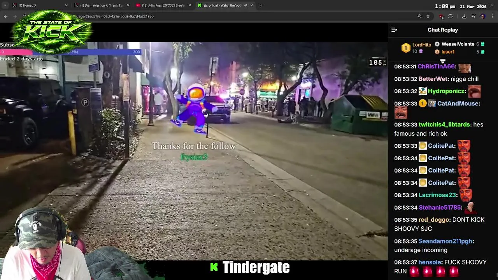Open hensole's chat username
Image resolution: width=498 pixels, height=280 pixels.
coord(430,262)
